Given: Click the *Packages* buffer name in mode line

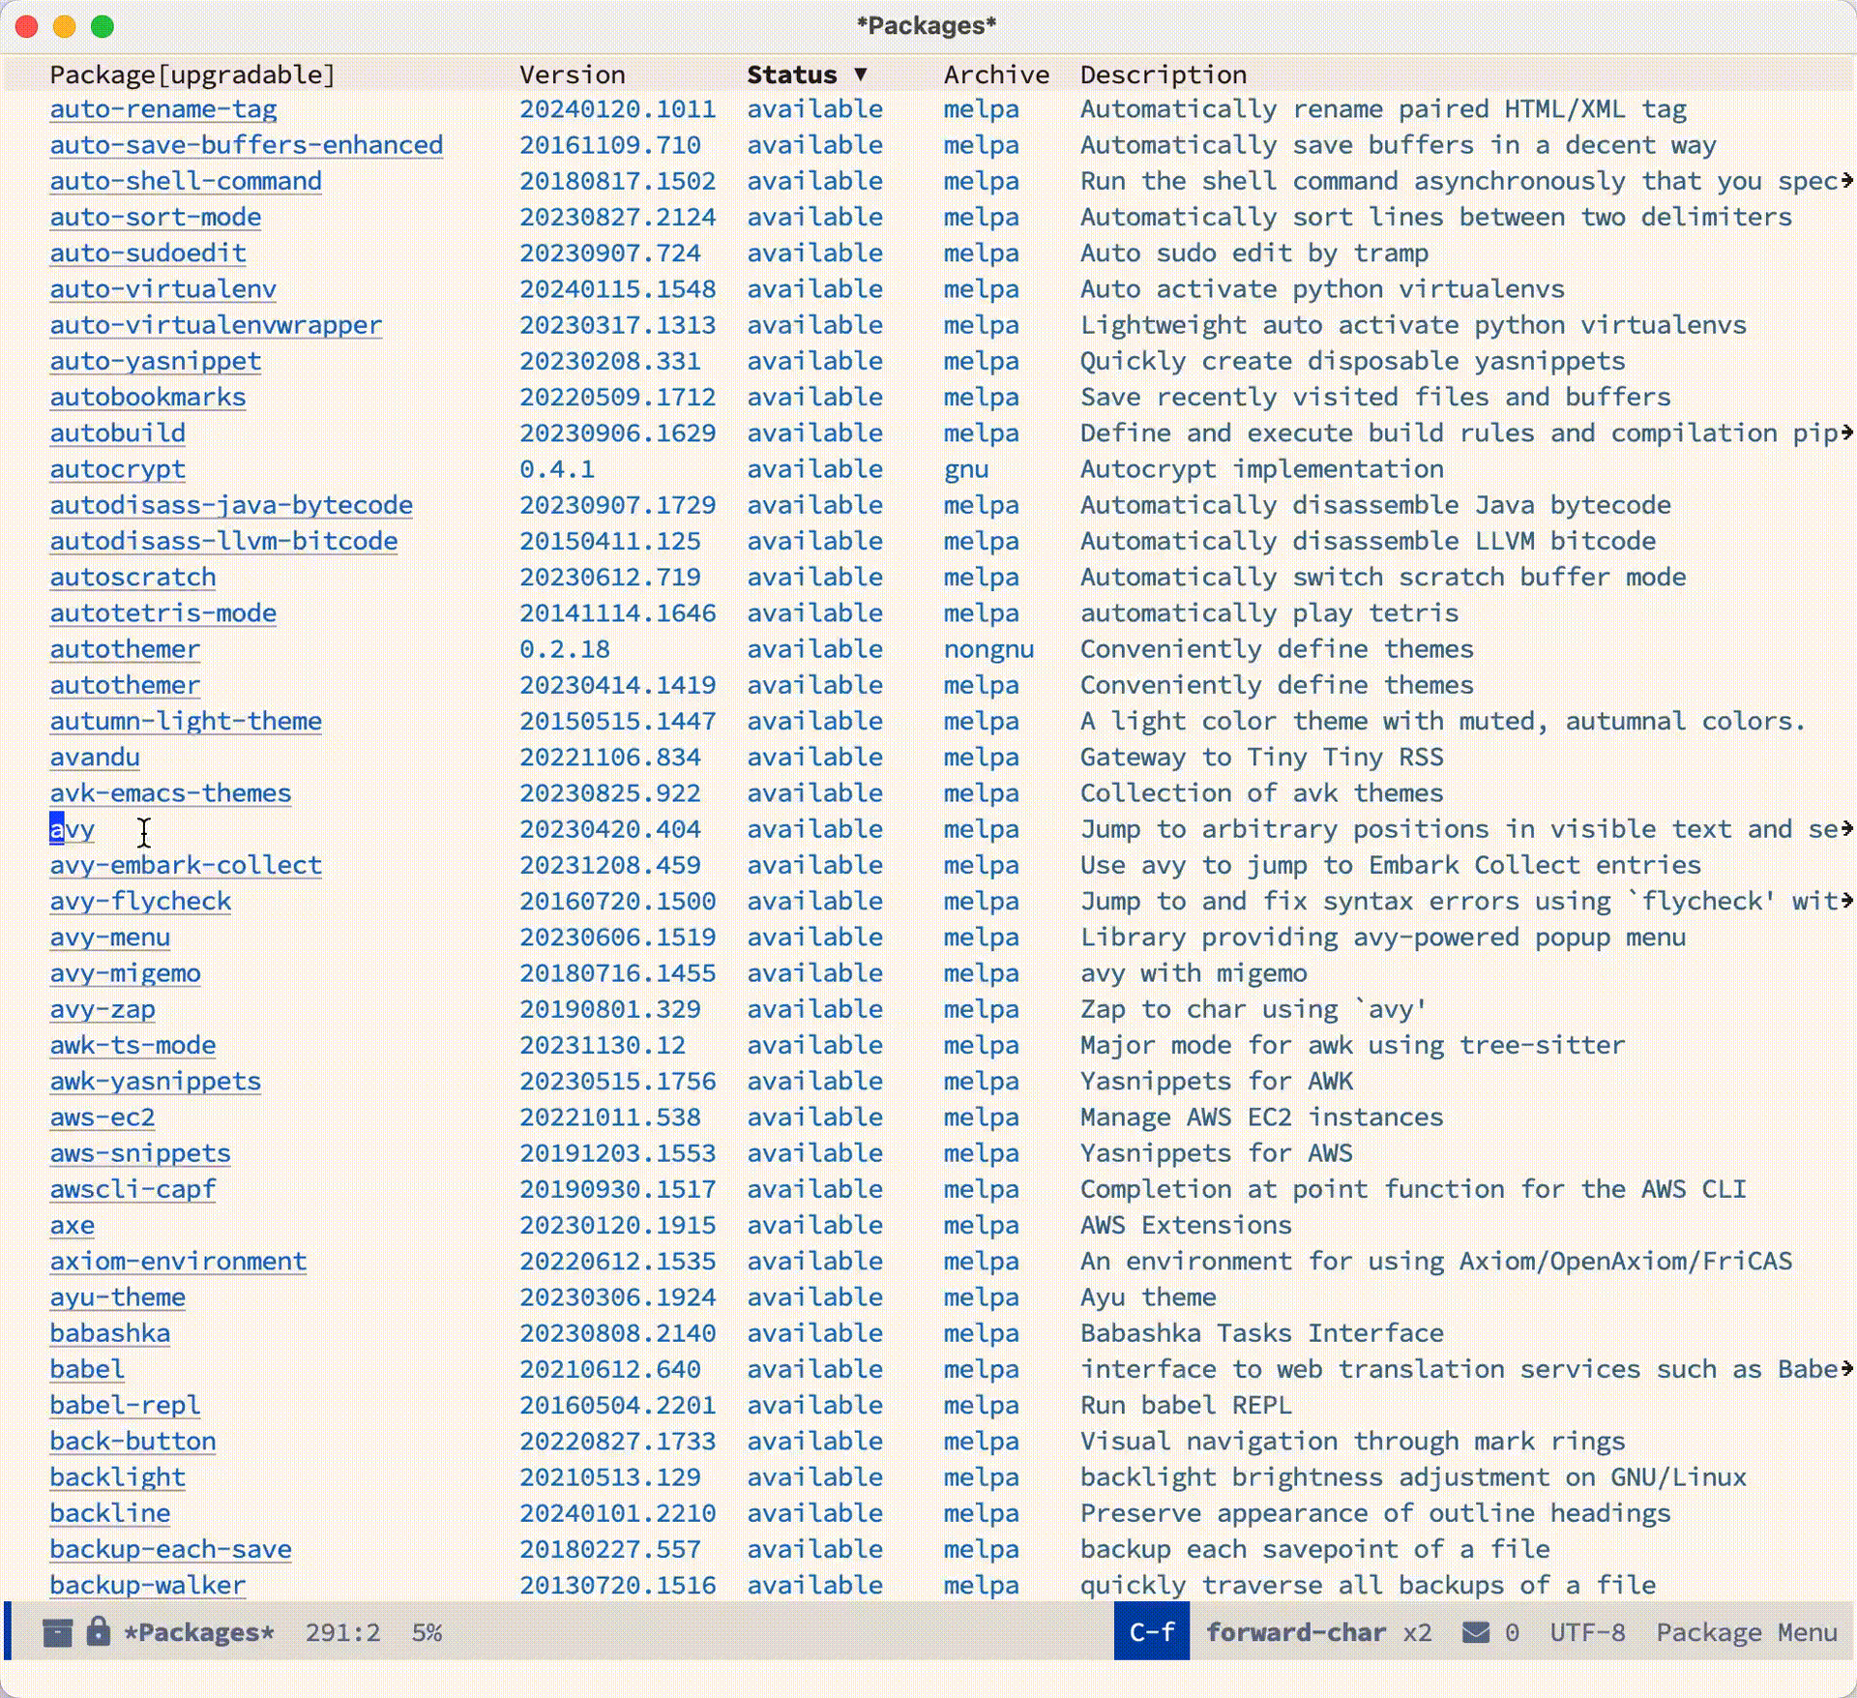Looking at the screenshot, I should [x=199, y=1633].
